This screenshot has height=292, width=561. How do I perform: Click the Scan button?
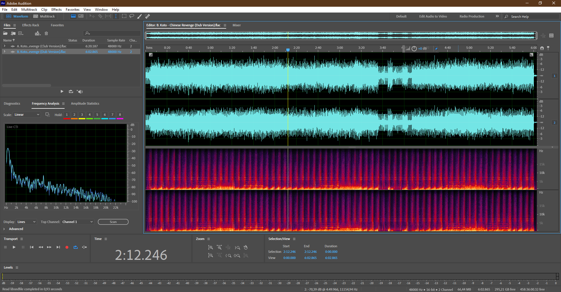click(x=113, y=222)
